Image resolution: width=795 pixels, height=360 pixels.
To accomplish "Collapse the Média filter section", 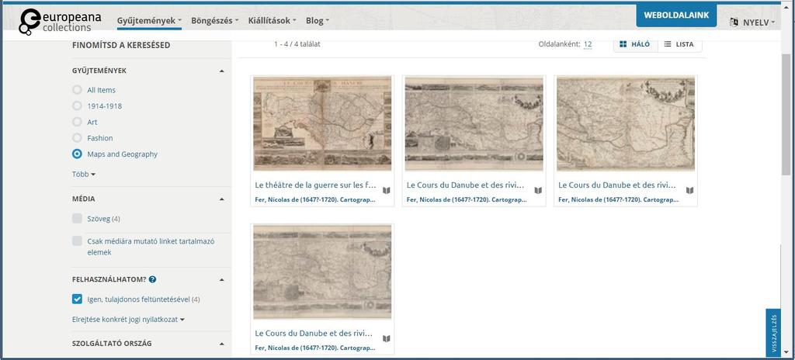I will coord(221,199).
